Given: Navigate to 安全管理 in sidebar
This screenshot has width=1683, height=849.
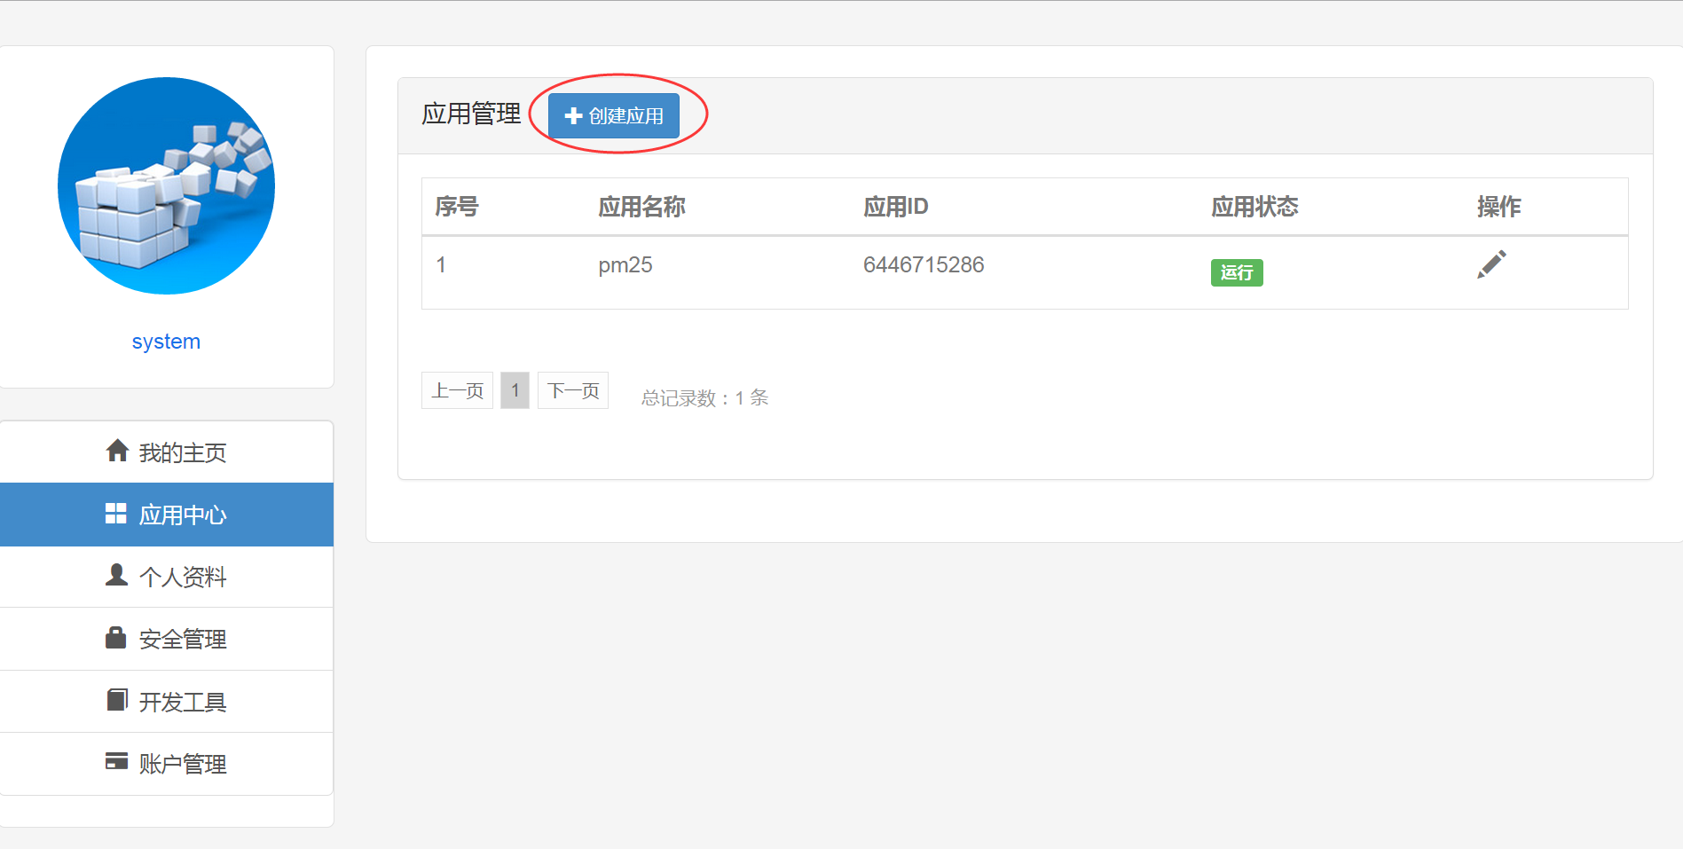Looking at the screenshot, I should click(x=182, y=640).
